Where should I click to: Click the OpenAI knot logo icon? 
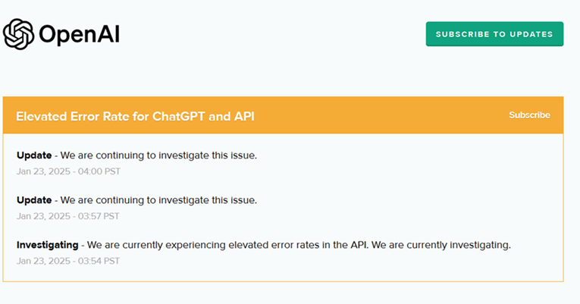pyautogui.click(x=19, y=34)
